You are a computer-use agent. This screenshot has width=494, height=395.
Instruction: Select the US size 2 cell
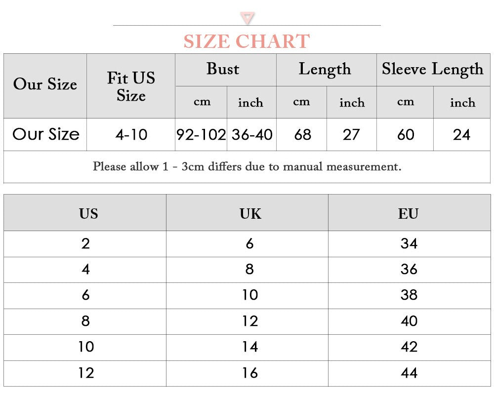coord(85,243)
